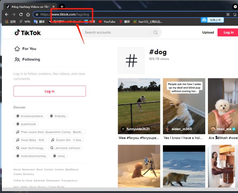The height and width of the screenshot is (193, 238).
Task: Click the Advertise footer link
Action: point(39,180)
